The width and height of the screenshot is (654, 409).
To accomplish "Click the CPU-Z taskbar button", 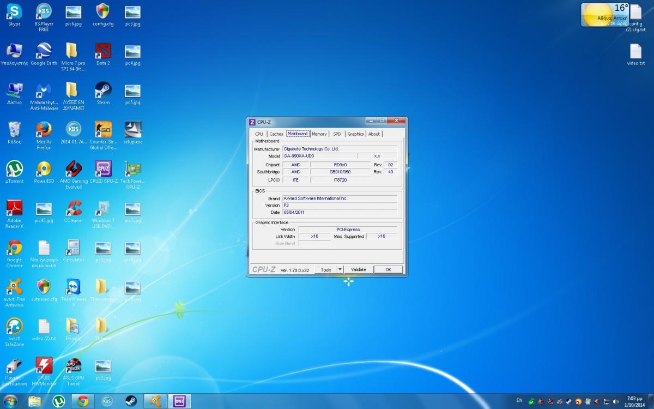I will [179, 401].
